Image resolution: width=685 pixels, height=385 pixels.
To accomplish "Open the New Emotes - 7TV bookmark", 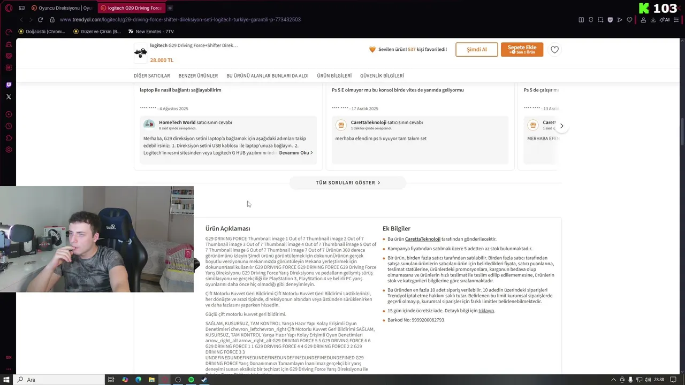I will click(151, 32).
